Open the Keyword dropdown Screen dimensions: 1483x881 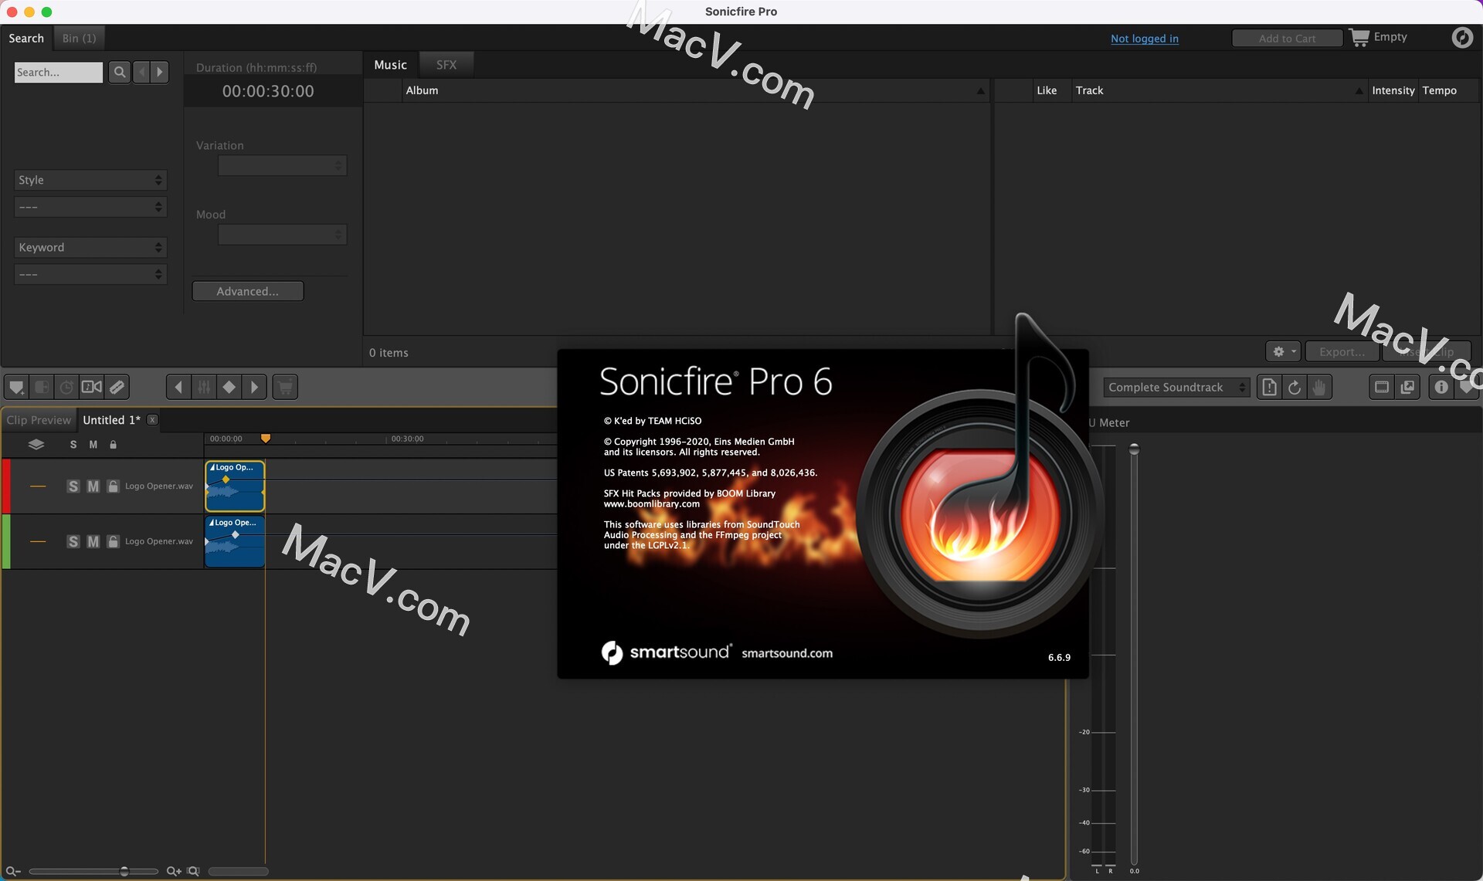[90, 247]
